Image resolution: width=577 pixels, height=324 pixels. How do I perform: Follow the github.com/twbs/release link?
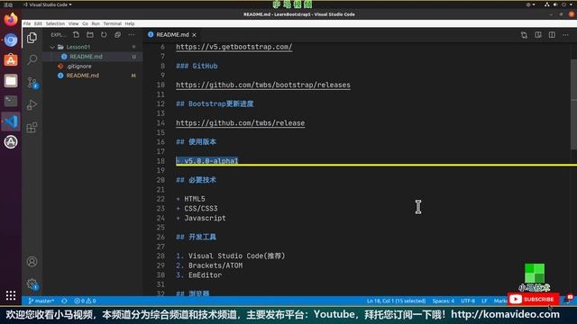coord(241,123)
